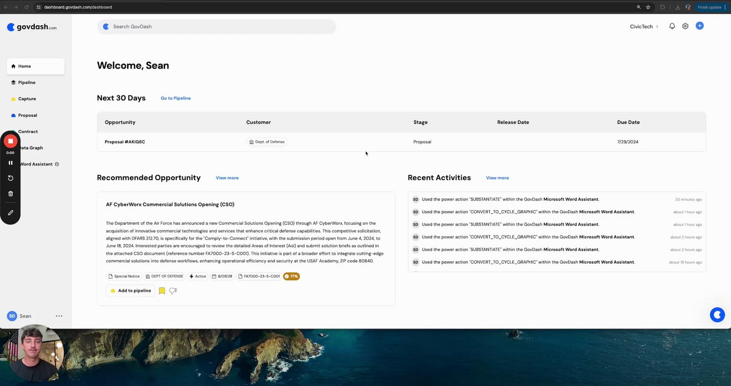Screen dimensions: 731x386
Task: Open the browser downloads icon
Action: (678, 7)
